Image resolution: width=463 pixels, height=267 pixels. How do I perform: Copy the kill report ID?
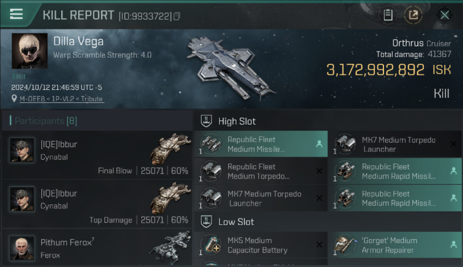[177, 16]
